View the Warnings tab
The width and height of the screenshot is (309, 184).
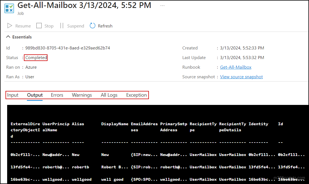point(82,95)
